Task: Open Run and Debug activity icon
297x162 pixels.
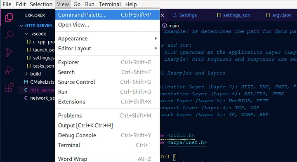Action: click(9, 70)
